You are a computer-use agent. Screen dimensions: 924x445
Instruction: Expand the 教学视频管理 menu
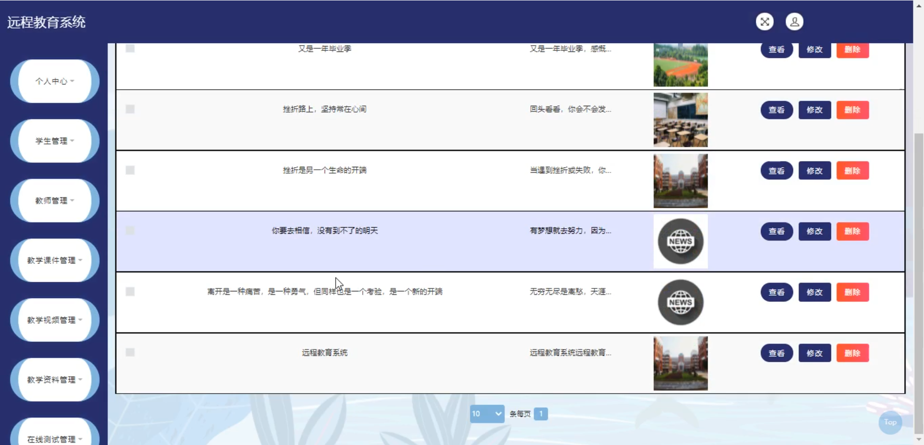(x=55, y=320)
